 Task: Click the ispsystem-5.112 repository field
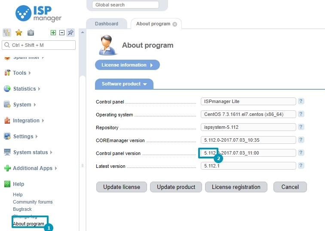[x=248, y=127]
